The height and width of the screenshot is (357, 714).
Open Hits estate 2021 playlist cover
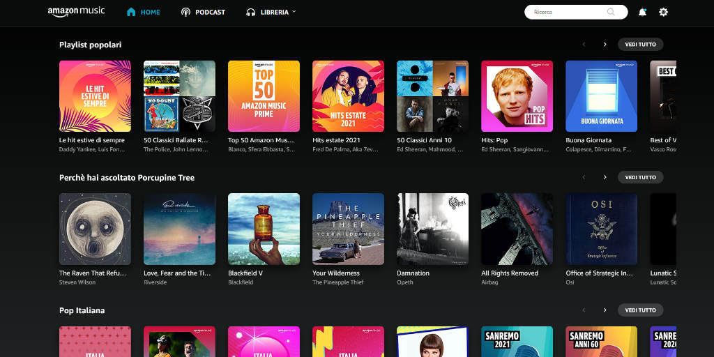click(x=349, y=96)
